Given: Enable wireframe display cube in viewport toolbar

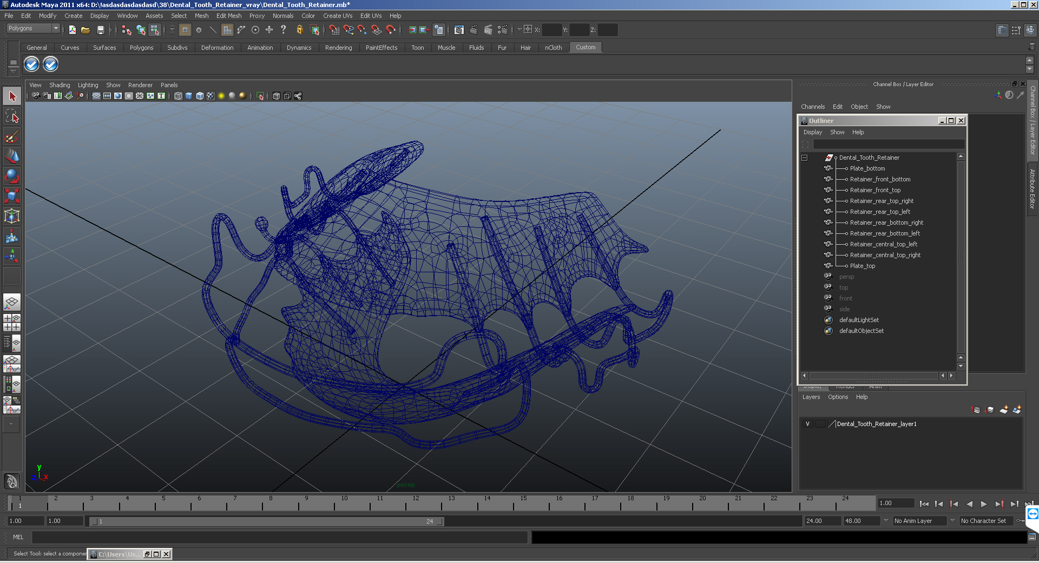Looking at the screenshot, I should click(x=178, y=96).
